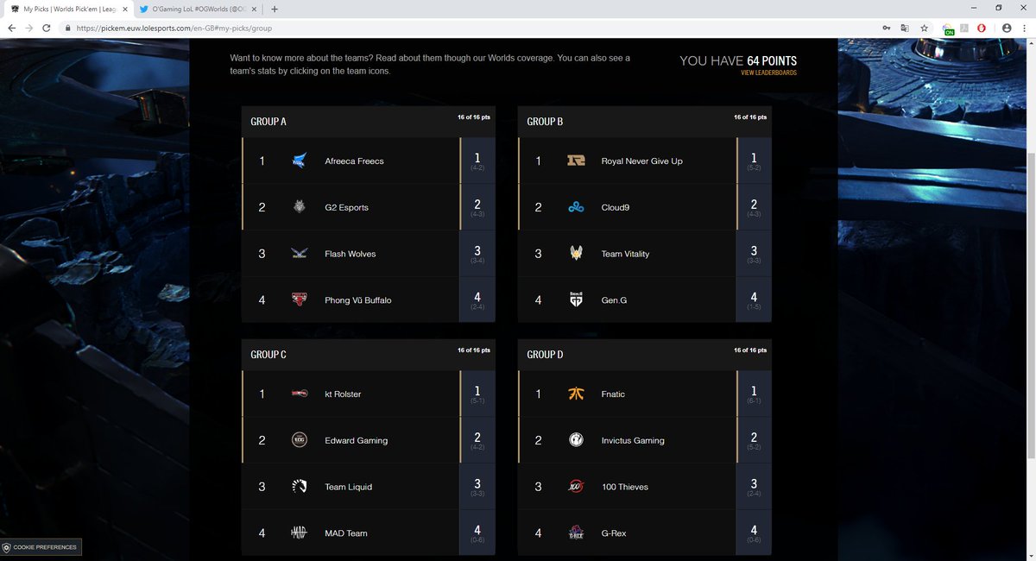
Task: Click the 'Edward Gaming' name text
Action: click(357, 440)
